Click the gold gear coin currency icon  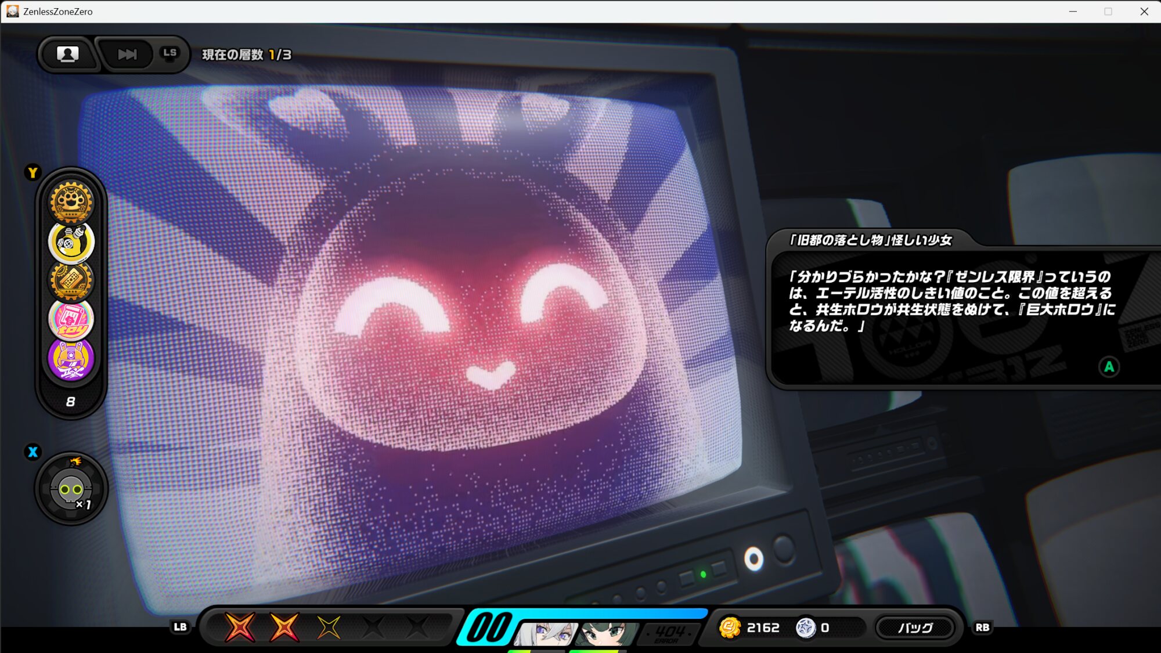[x=730, y=627]
